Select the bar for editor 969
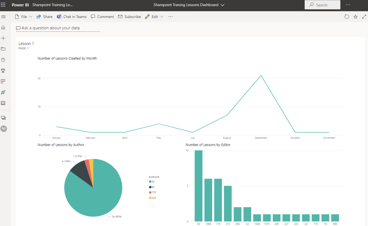368x226 pixels. pos(335,218)
